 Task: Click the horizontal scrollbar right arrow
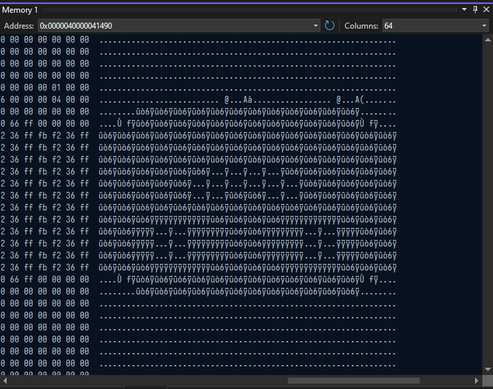[x=476, y=381]
